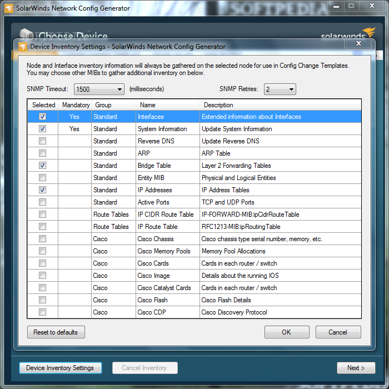Select the 'Cisco Flash Details' cell

click(x=280, y=300)
